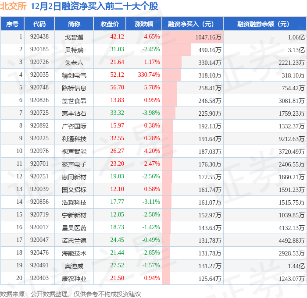Click closing price 26.27

point(117,151)
